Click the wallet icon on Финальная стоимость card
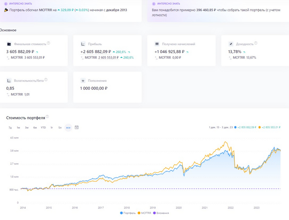The image size is (289, 220). click(9, 44)
